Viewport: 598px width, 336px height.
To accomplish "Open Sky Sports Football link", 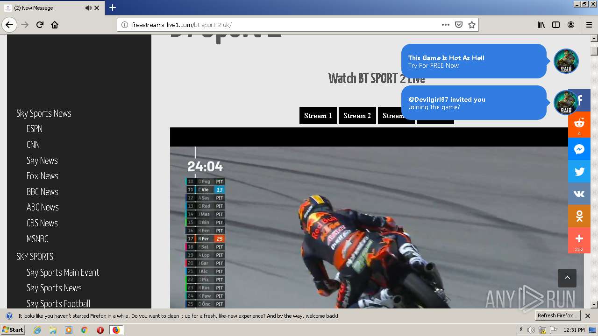I will point(58,304).
